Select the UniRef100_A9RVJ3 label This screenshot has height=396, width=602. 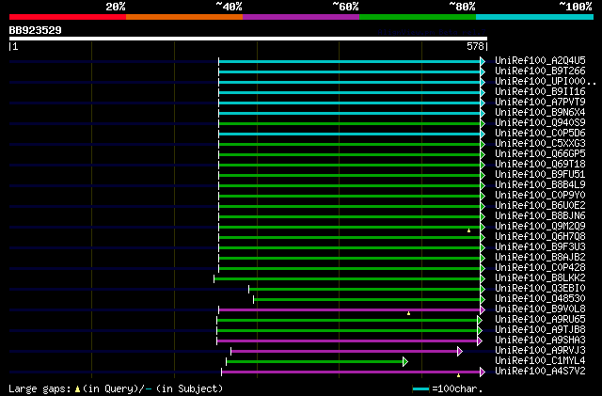point(540,351)
